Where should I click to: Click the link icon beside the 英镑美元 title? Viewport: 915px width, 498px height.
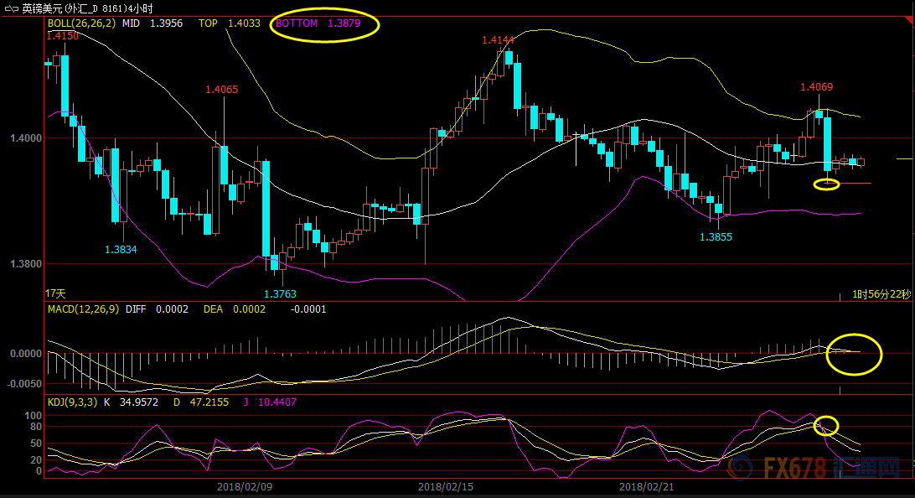[x=11, y=8]
